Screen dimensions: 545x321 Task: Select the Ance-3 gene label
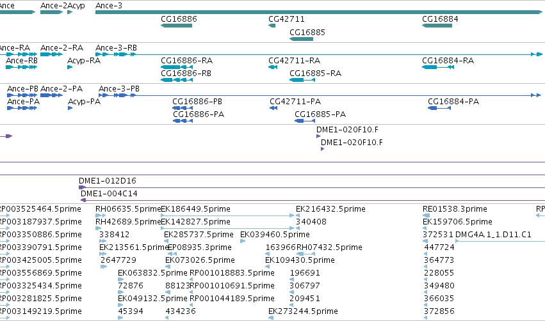[109, 6]
